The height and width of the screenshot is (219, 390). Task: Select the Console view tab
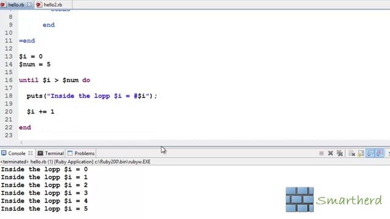tap(16, 153)
